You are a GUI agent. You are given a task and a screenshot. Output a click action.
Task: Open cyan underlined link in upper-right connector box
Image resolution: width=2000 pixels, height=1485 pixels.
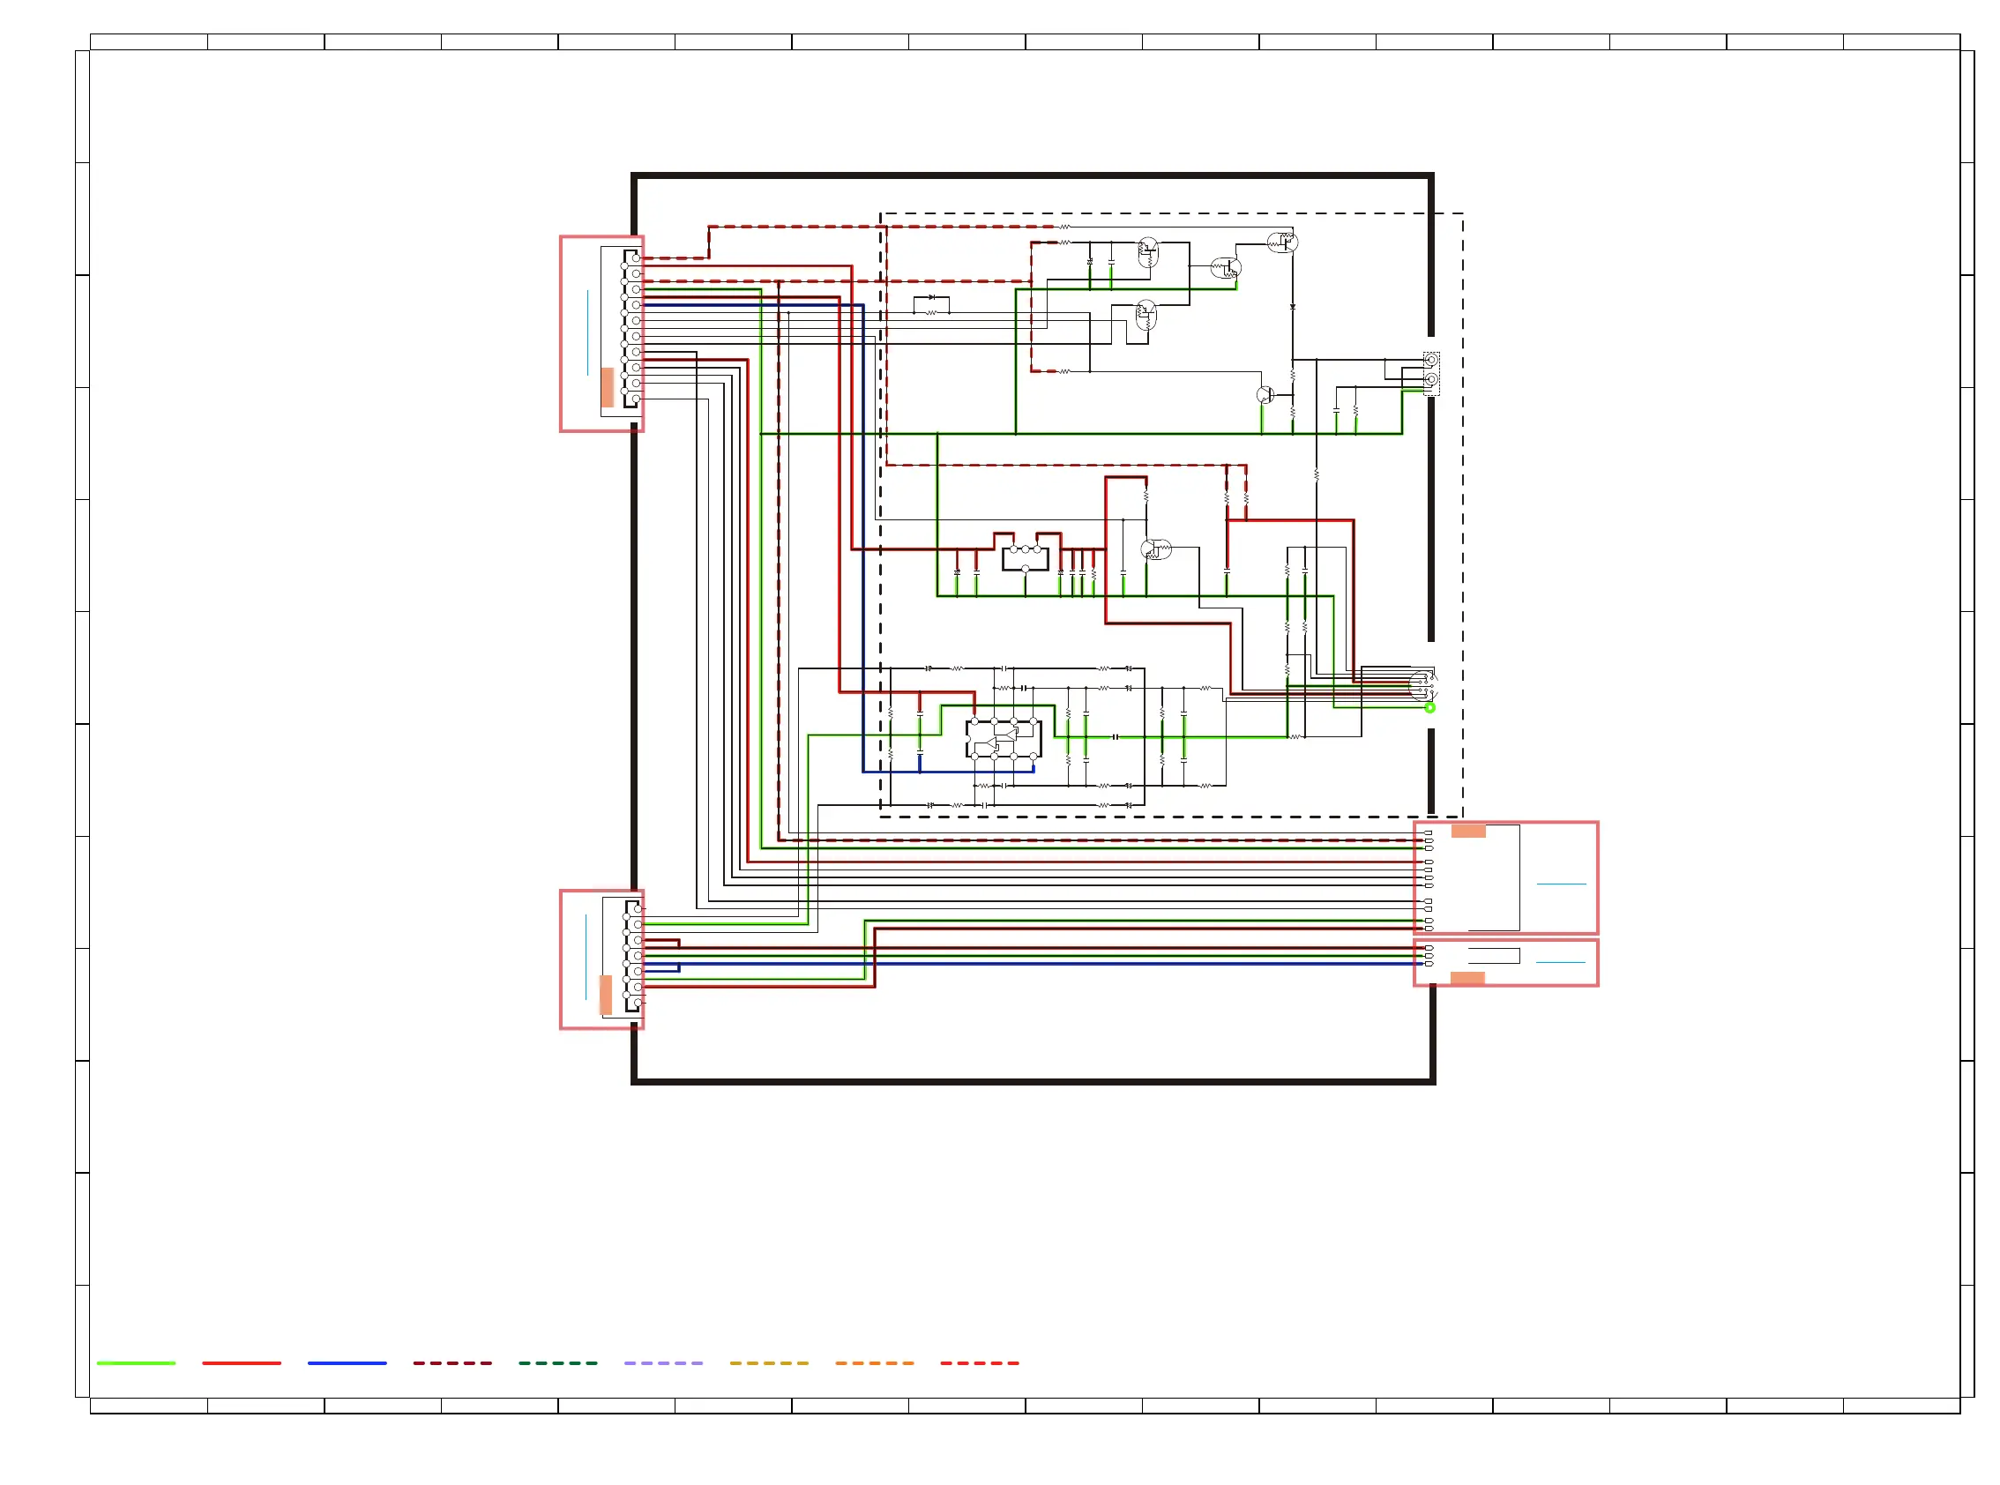point(1561,884)
